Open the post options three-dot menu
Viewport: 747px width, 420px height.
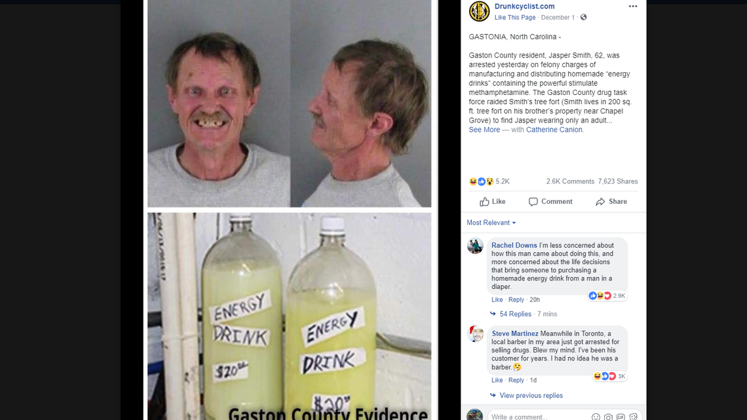point(633,6)
